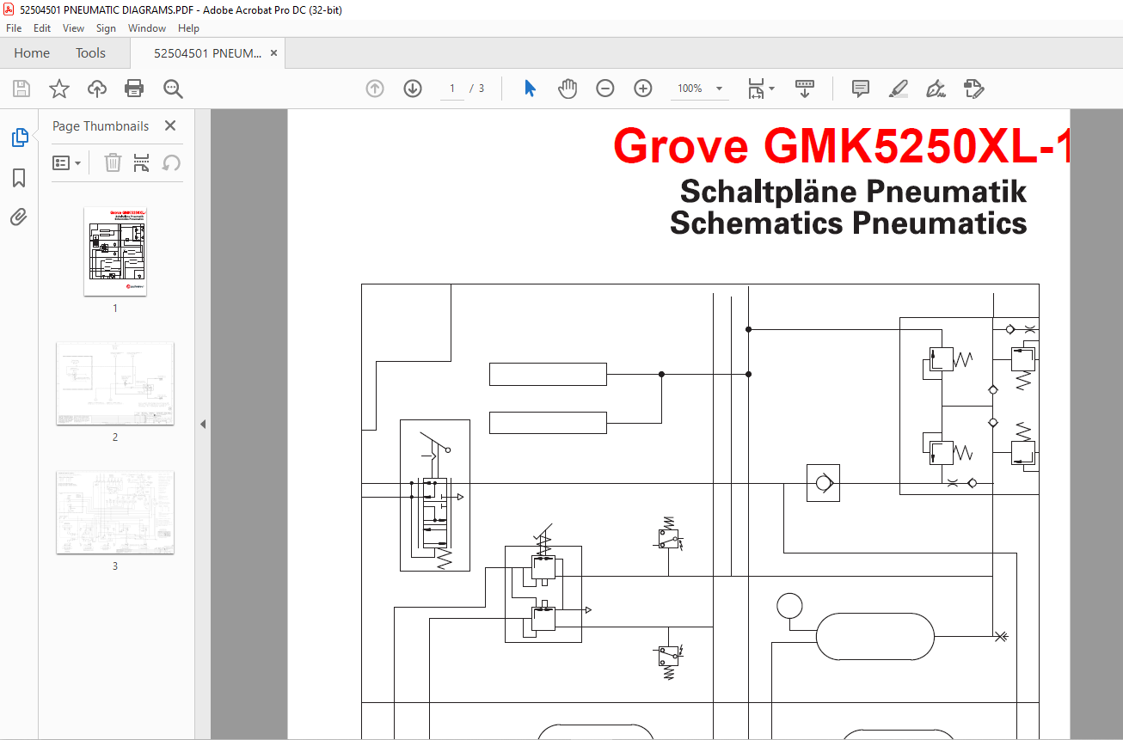Select page 1 thumbnail
Viewport: 1123px width, 740px height.
pyautogui.click(x=115, y=251)
